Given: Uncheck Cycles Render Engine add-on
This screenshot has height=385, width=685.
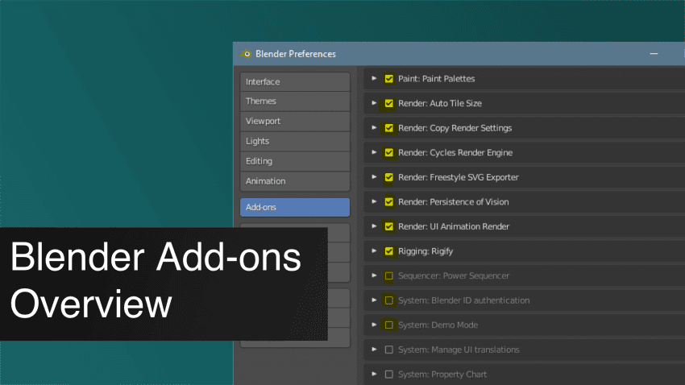Looking at the screenshot, I should pos(388,153).
